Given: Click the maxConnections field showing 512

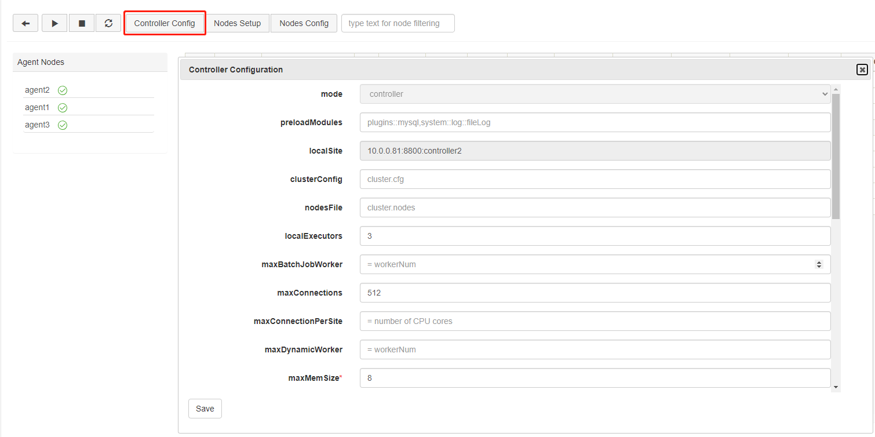Looking at the screenshot, I should [x=595, y=293].
